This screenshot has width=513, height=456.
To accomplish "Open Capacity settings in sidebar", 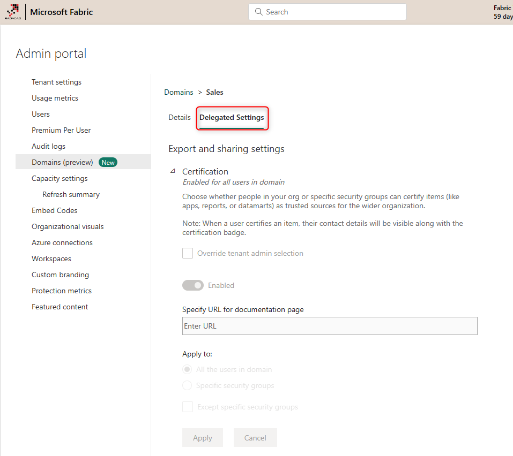I will [60, 178].
